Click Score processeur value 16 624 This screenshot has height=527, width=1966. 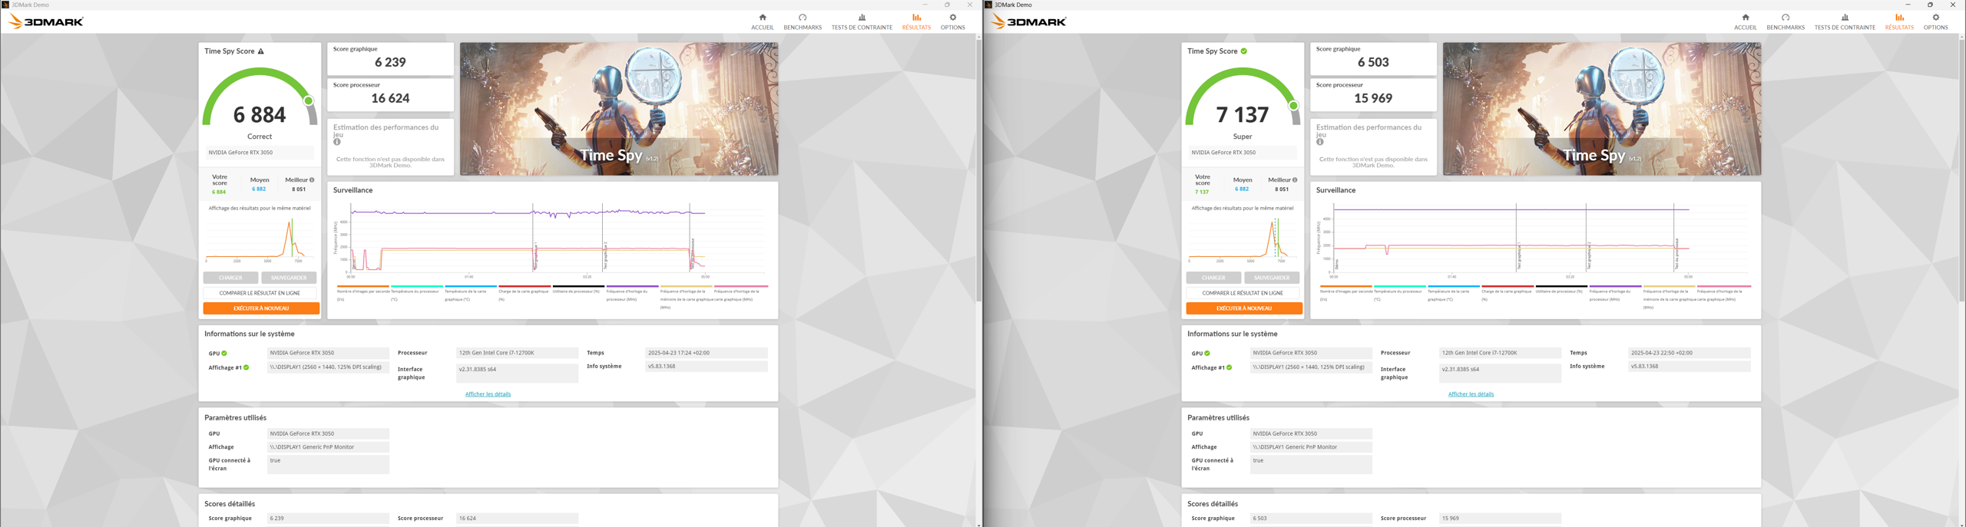tap(390, 99)
